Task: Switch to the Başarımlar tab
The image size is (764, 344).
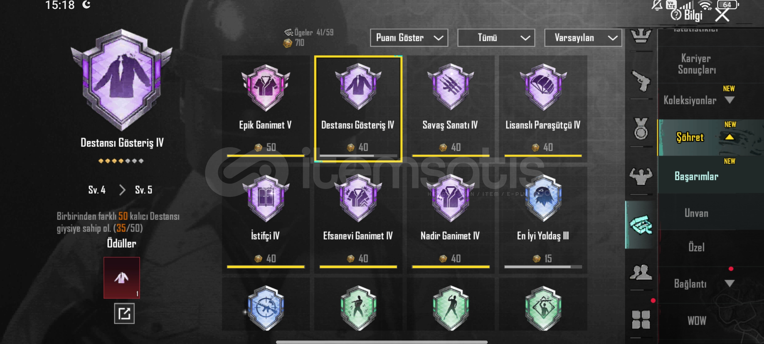Action: click(697, 176)
